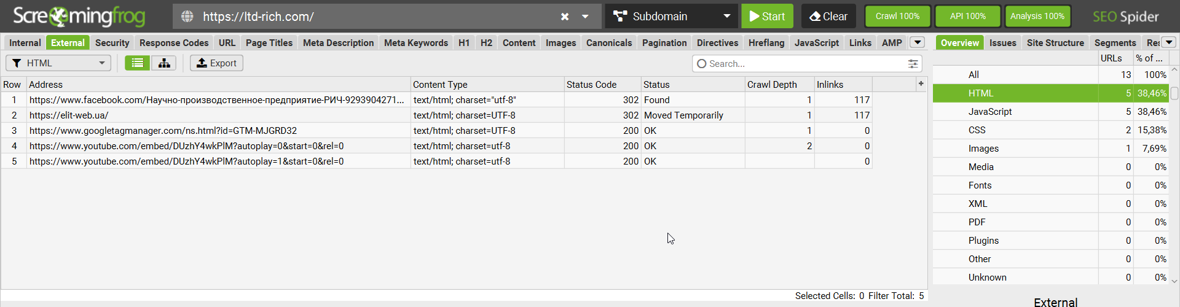Open the Issues panel tab

[1002, 42]
